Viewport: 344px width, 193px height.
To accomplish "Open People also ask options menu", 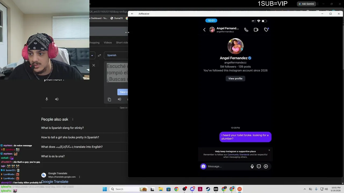I will (73, 119).
